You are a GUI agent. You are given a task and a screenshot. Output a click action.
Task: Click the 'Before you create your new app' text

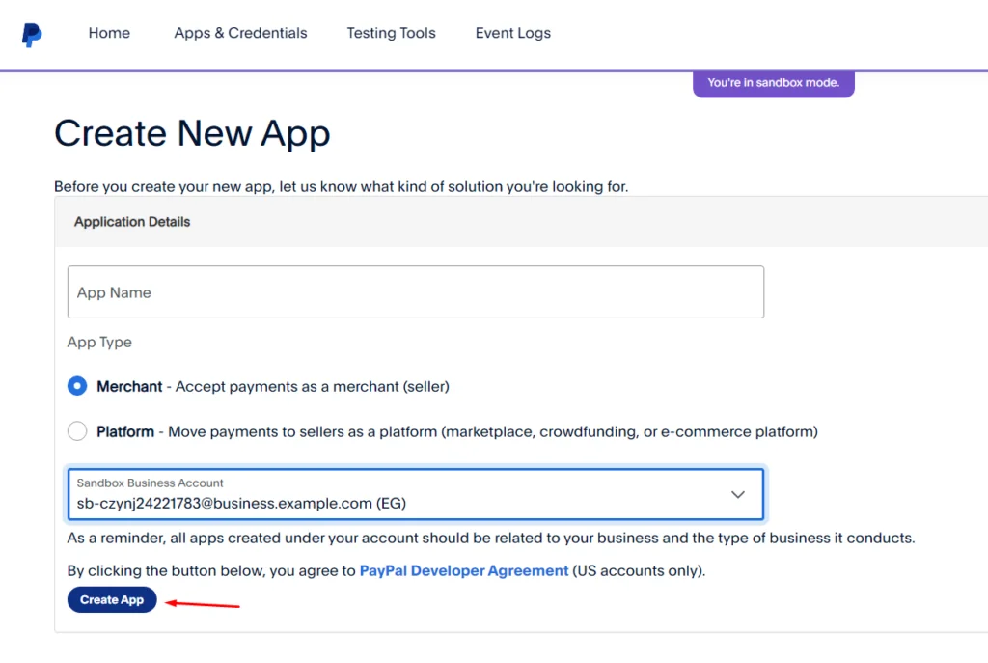click(341, 186)
